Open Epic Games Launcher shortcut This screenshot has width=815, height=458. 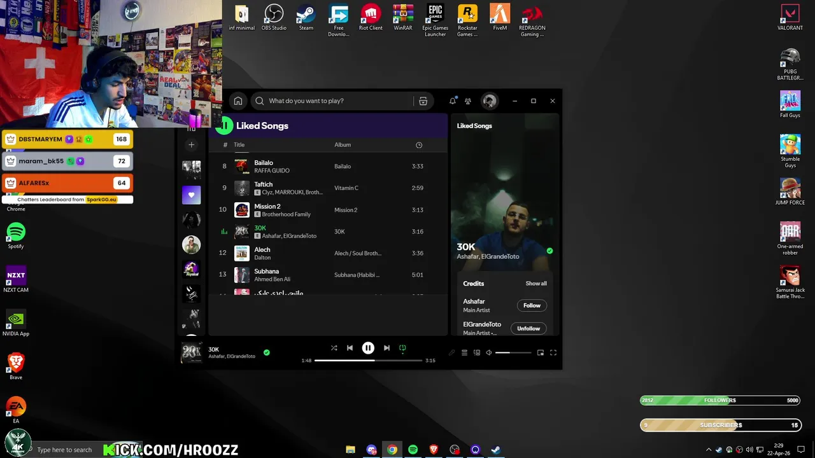(x=436, y=20)
